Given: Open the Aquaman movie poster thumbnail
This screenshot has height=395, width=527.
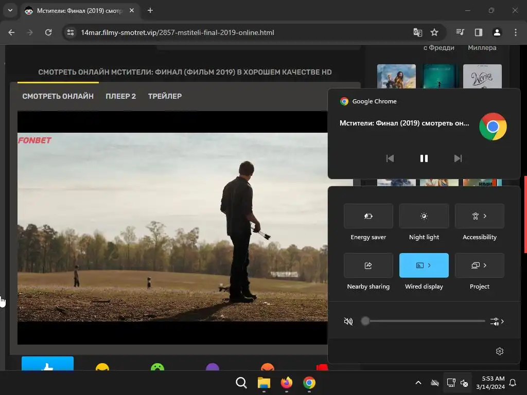Looking at the screenshot, I should click(396, 77).
